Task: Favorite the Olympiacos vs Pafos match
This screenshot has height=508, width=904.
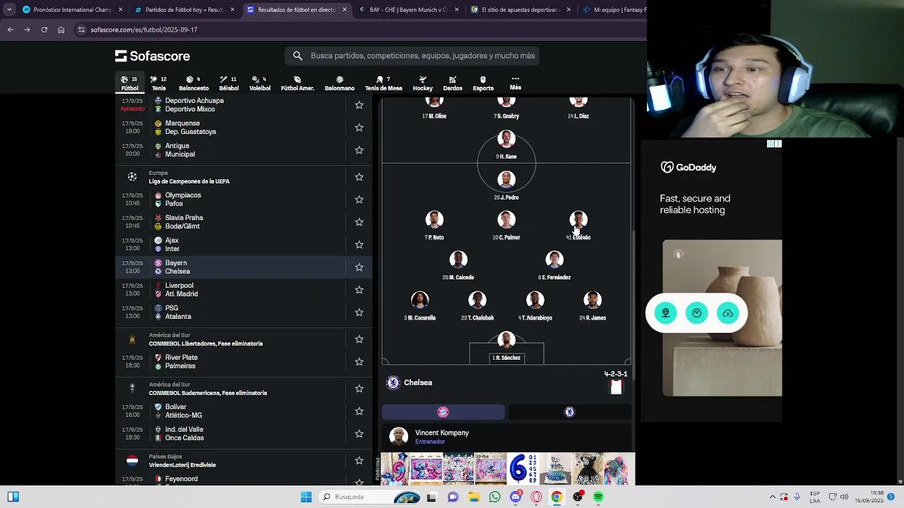Action: [359, 200]
